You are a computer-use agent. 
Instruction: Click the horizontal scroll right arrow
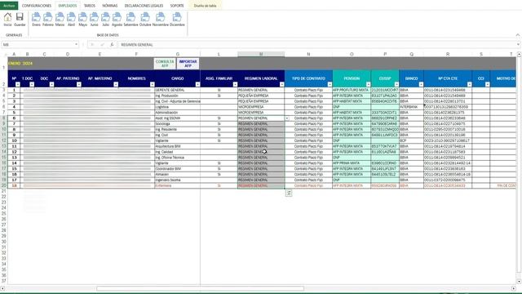coord(513,288)
